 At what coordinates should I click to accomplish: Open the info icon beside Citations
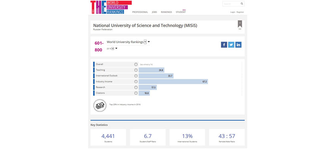[x=136, y=93]
